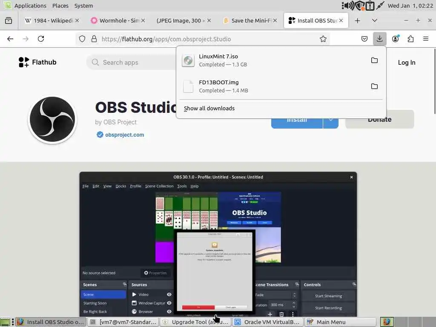The width and height of the screenshot is (436, 327).
Task: Open the obsproject.com link
Action: pyautogui.click(x=125, y=135)
